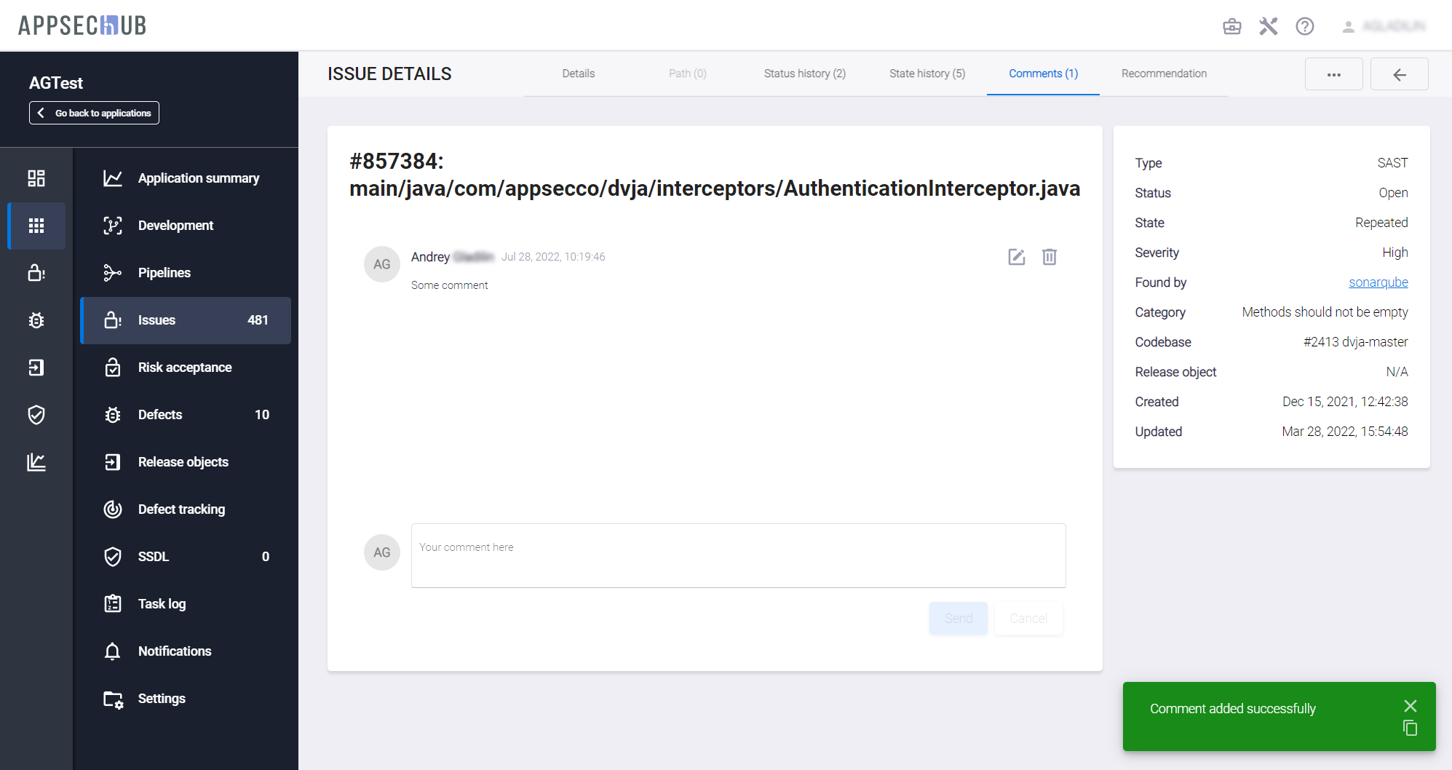The height and width of the screenshot is (770, 1452).
Task: Open the dashboard icon in left rail
Action: click(36, 178)
